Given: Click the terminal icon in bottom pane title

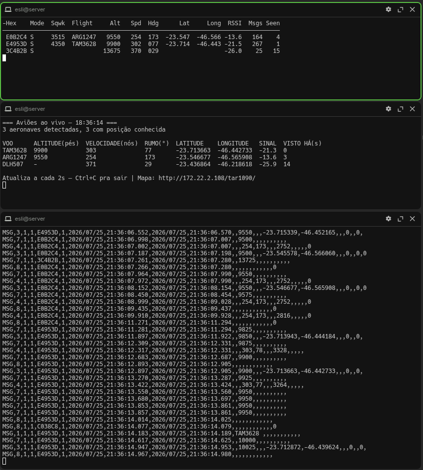Looking at the screenshot, I should pos(8,219).
